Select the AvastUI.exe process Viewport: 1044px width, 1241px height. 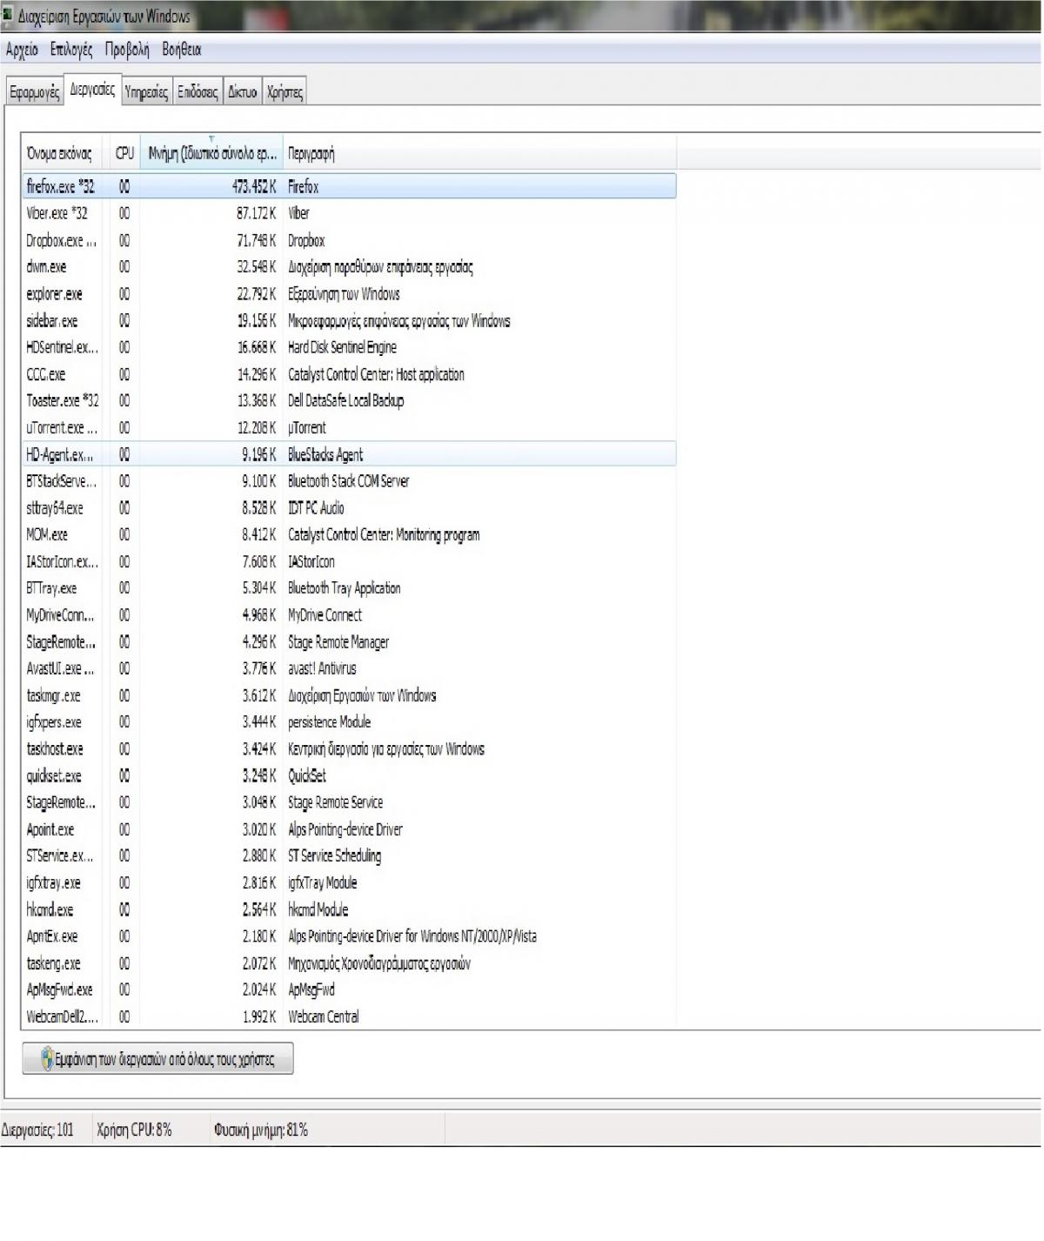pos(349,669)
